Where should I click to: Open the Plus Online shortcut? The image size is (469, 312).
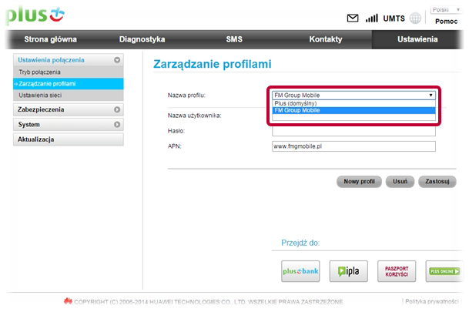[x=444, y=271]
